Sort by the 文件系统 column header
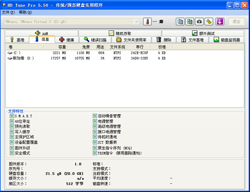 [117, 47]
